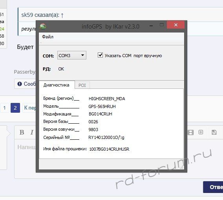Viewport: 223px width, 200px height.
Task: Close the infoGPS window
Action: [x=175, y=25]
